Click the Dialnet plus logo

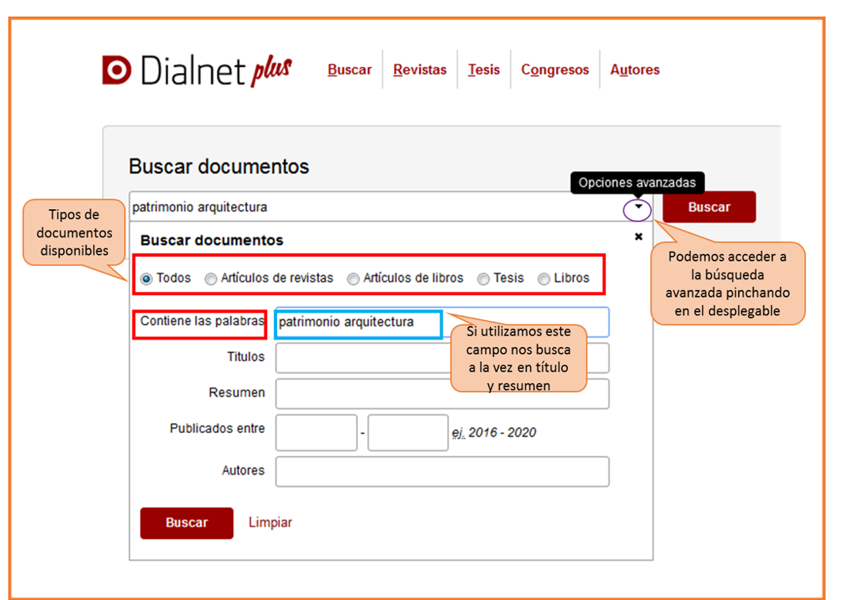point(197,70)
